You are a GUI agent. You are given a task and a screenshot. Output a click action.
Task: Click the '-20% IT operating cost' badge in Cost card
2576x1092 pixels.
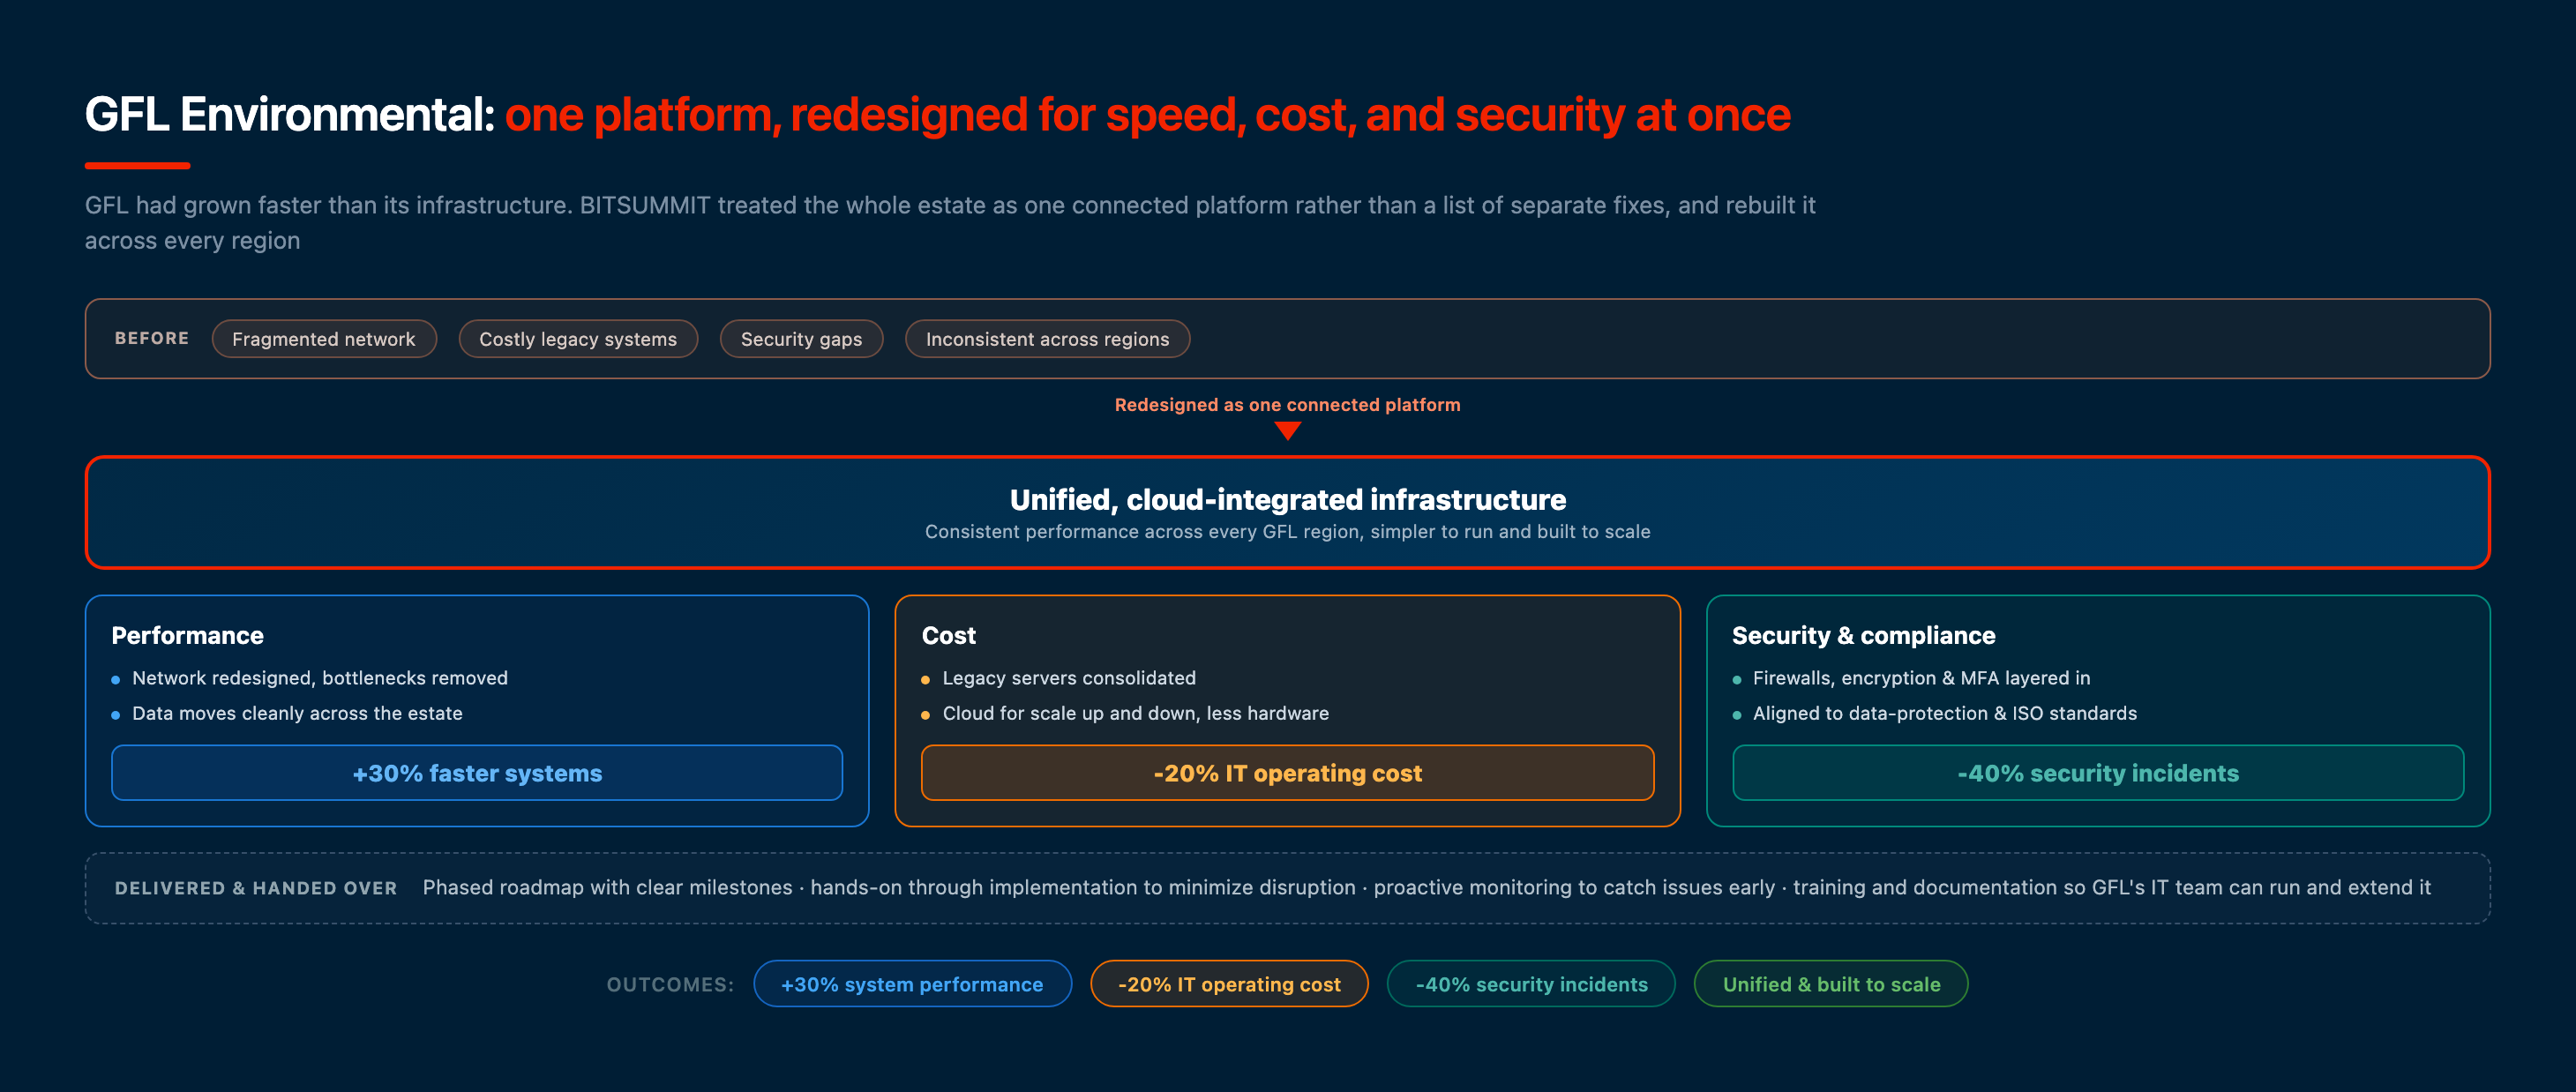tap(1287, 773)
